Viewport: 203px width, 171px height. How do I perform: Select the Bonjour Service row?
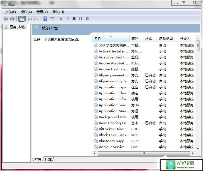click(144, 147)
